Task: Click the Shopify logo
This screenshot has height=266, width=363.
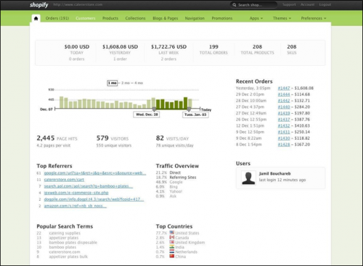Action: pyautogui.click(x=39, y=4)
